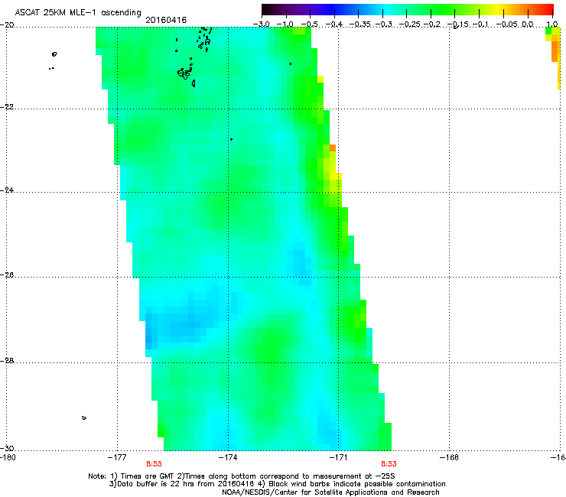
Task: Click the -28 latitude axis label
Action: point(7,361)
